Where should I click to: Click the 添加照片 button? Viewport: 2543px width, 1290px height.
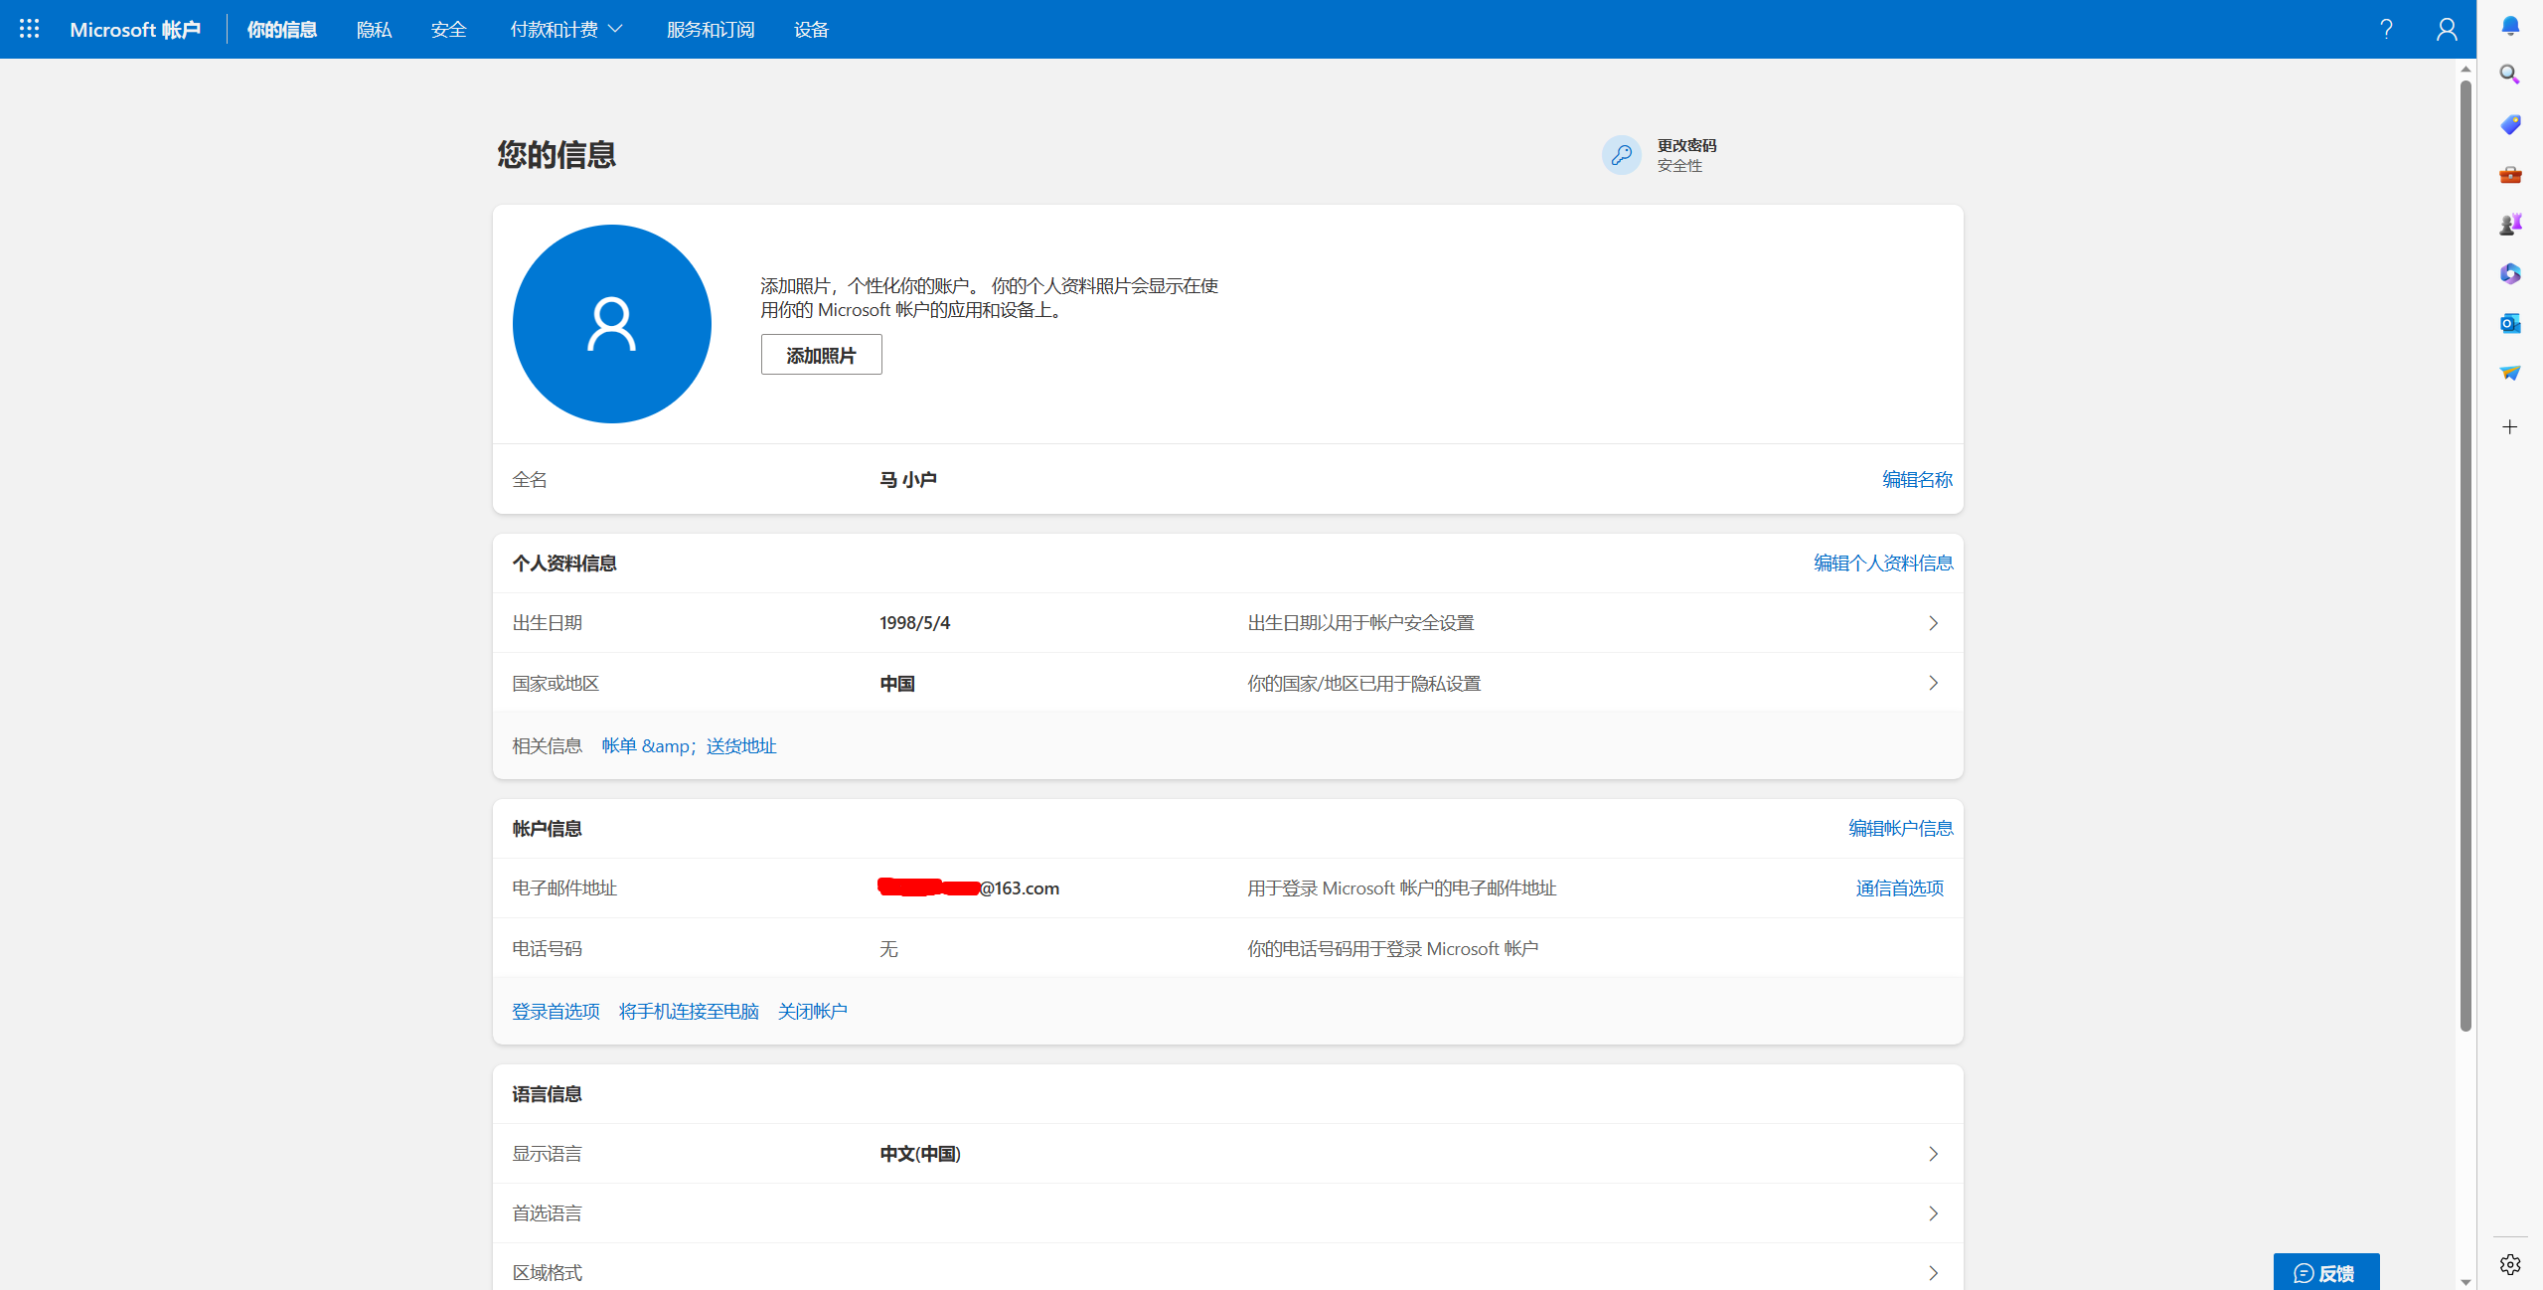coord(821,355)
